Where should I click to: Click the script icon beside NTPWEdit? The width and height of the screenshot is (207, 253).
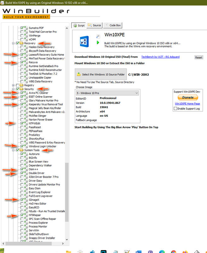click(26, 123)
